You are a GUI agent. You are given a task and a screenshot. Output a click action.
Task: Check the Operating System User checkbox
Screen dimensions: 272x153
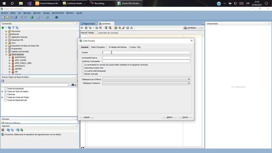pyautogui.click(x=83, y=68)
